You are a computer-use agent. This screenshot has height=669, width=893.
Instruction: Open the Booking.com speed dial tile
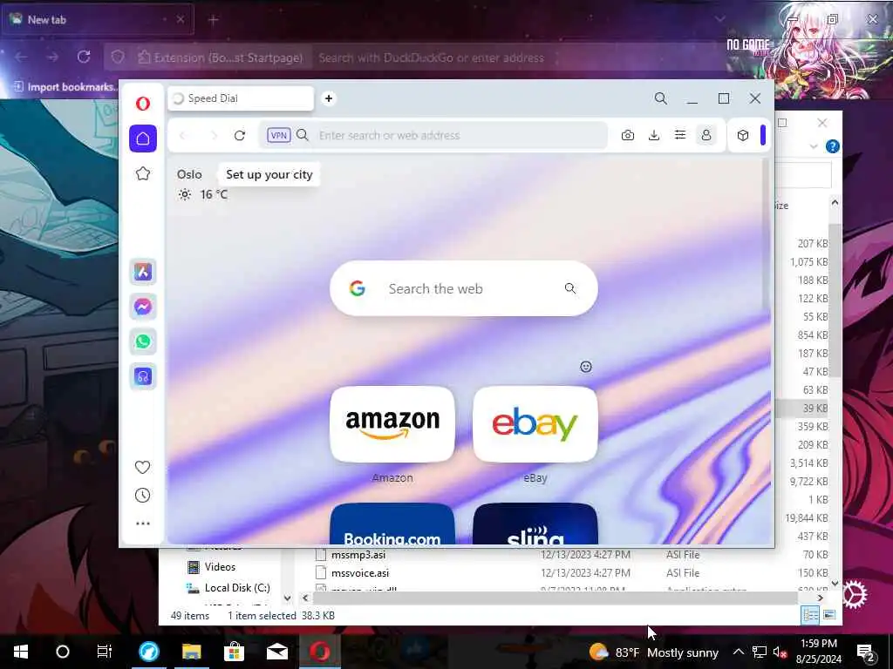[392, 524]
